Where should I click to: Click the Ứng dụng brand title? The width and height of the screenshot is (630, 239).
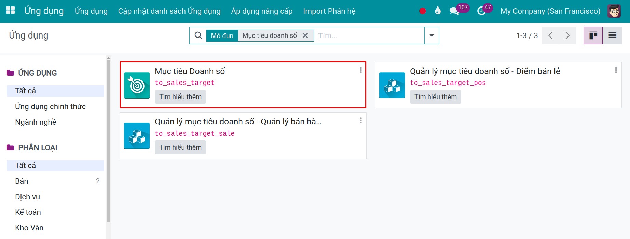coord(44,11)
